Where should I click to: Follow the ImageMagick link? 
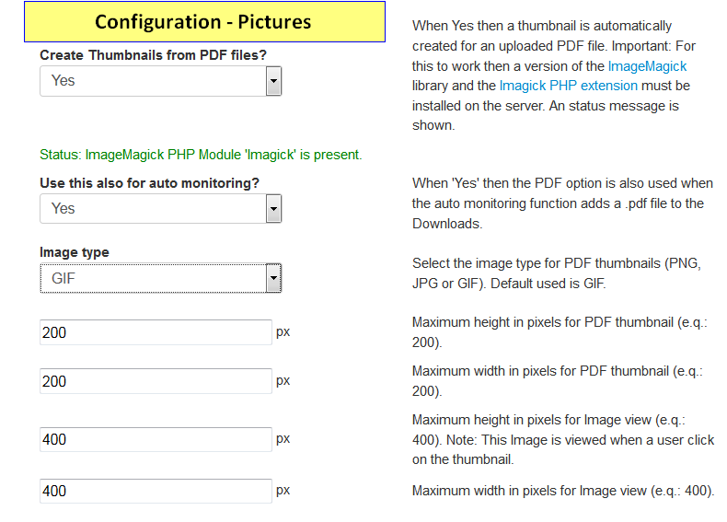(x=647, y=66)
